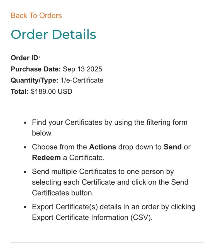Viewport: 214px width, 250px height.
Task: Click the bullet dot before 'Export Certificate(s)'
Action: point(25,207)
